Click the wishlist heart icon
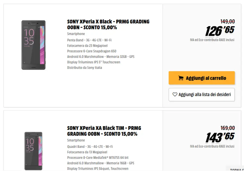Image resolution: width=244 pixels, height=171 pixels. coord(175,95)
